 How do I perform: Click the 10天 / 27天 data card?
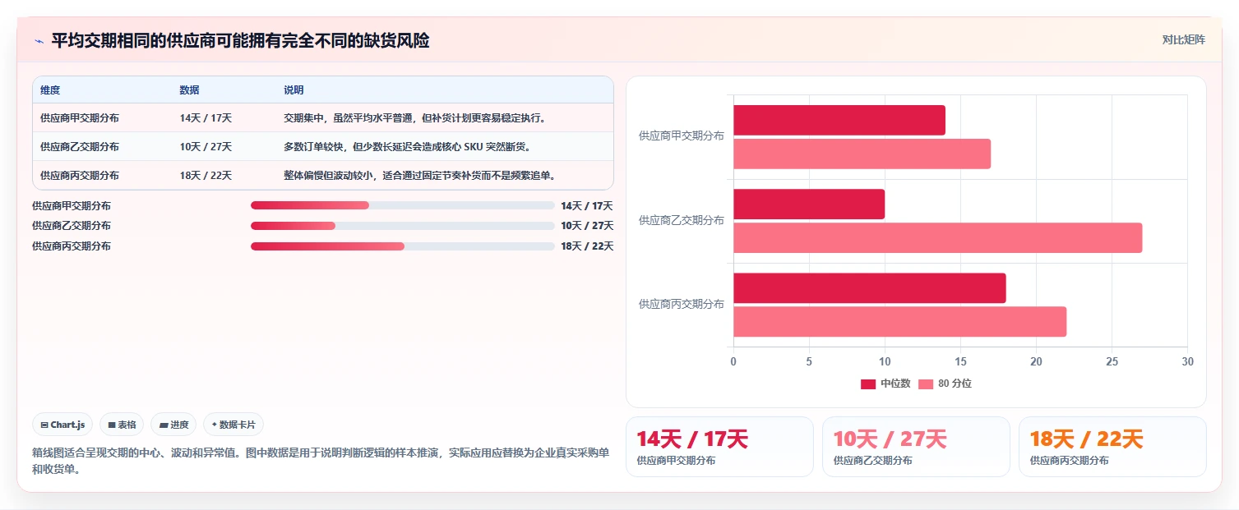(x=916, y=447)
